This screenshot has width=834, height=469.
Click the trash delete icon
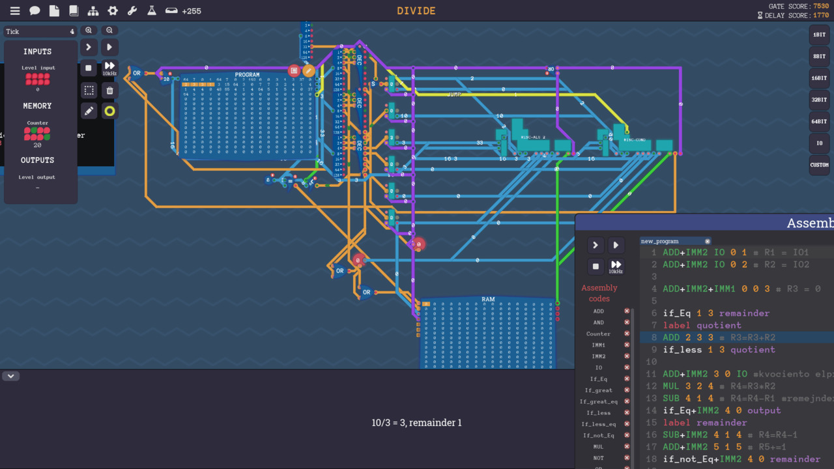109,90
